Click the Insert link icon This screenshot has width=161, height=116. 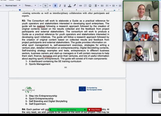[x=80, y=6]
